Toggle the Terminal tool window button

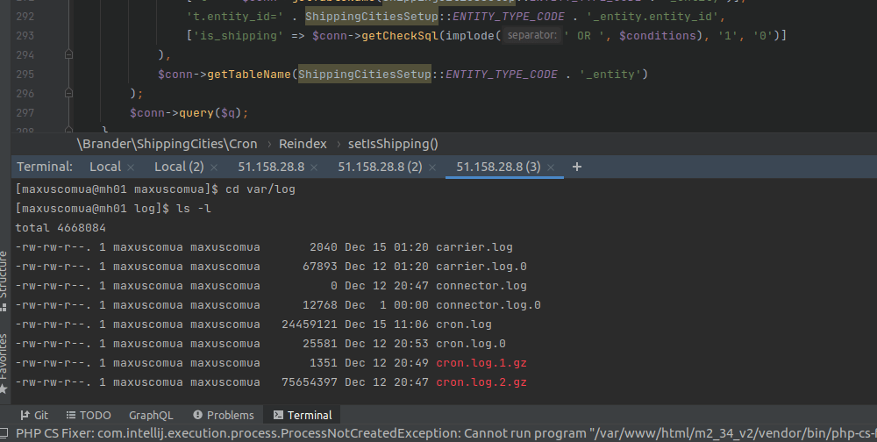pos(303,415)
